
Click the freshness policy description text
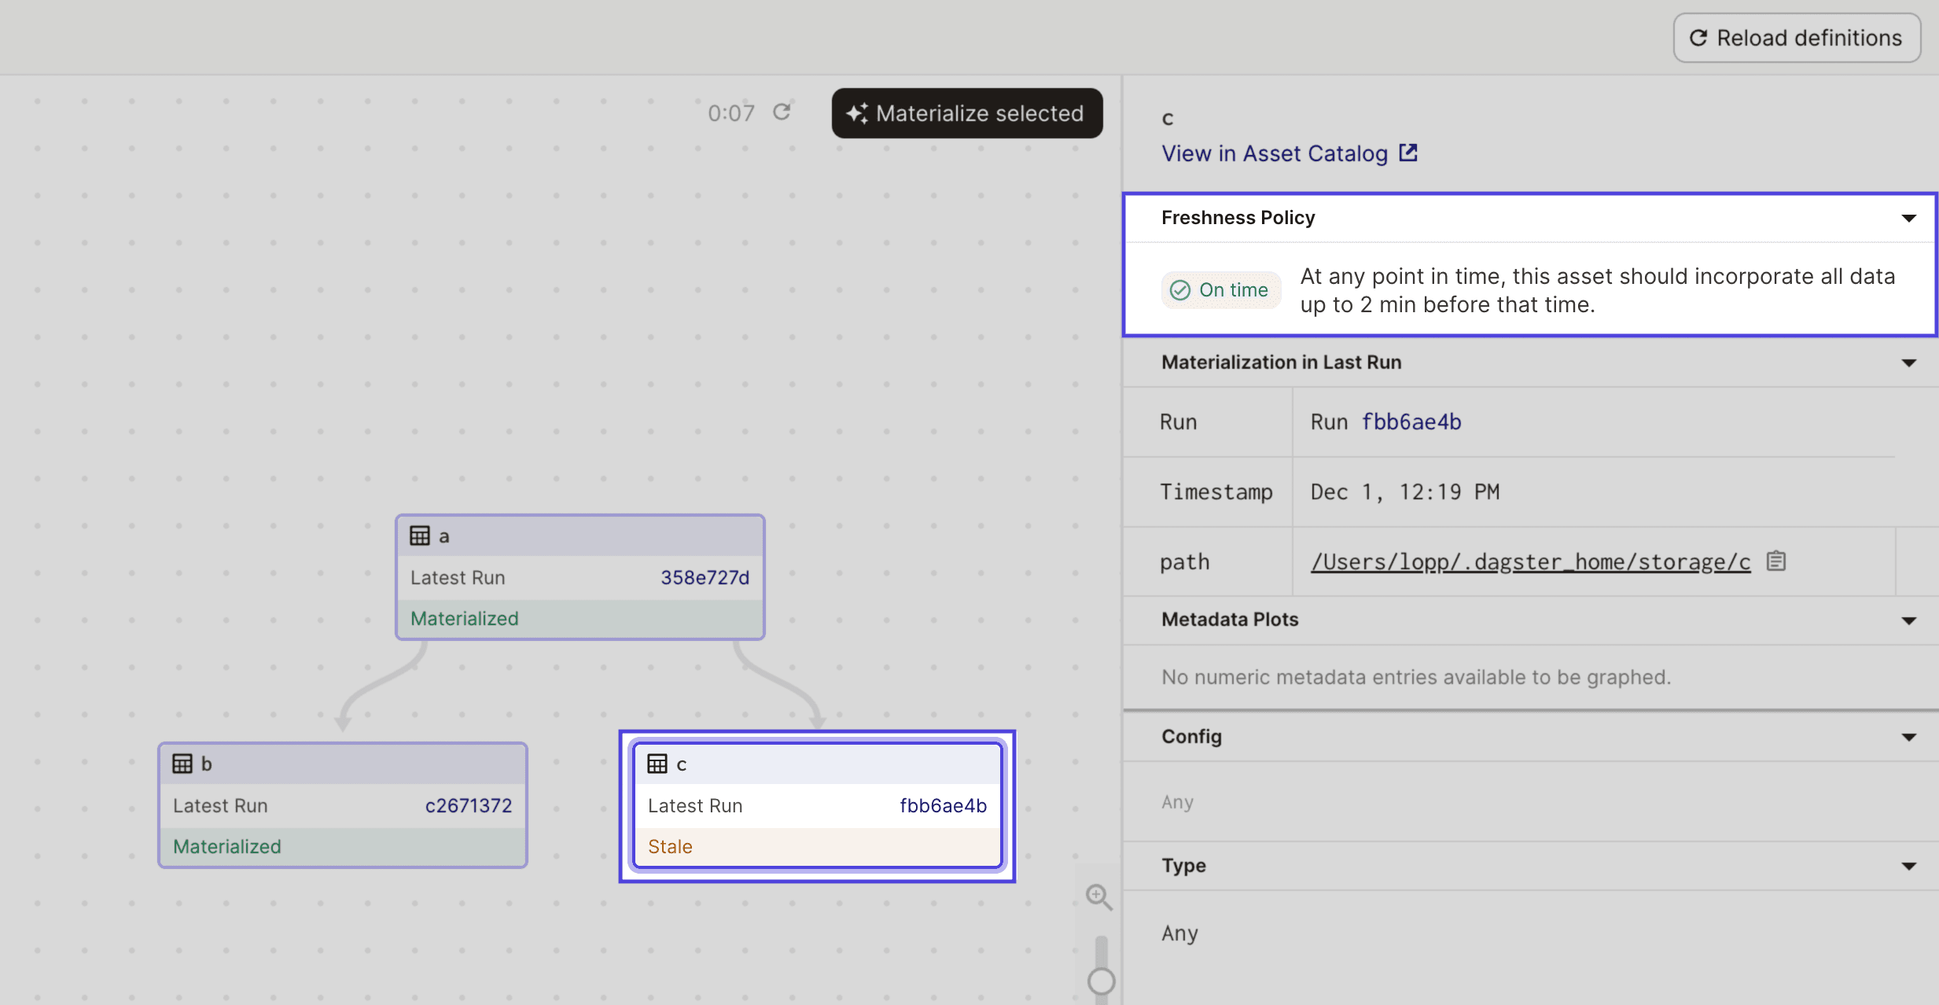point(1597,290)
